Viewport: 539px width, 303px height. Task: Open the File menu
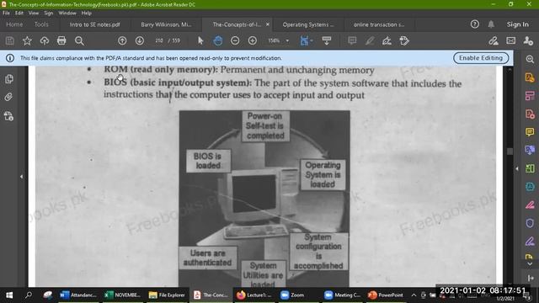[x=6, y=13]
